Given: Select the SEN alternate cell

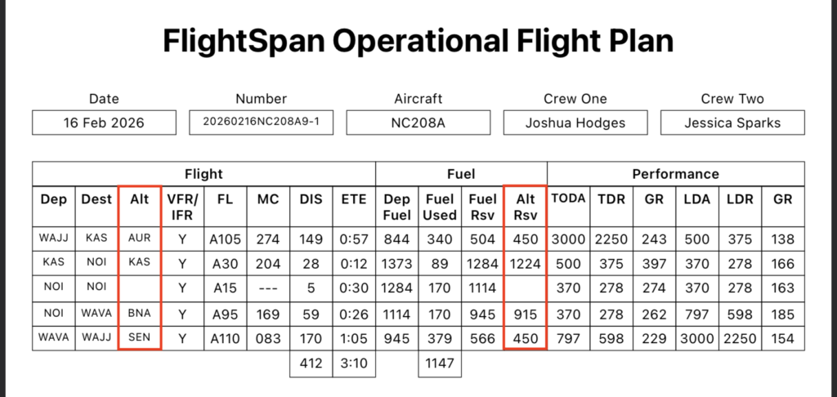Looking at the screenshot, I should pyautogui.click(x=140, y=338).
